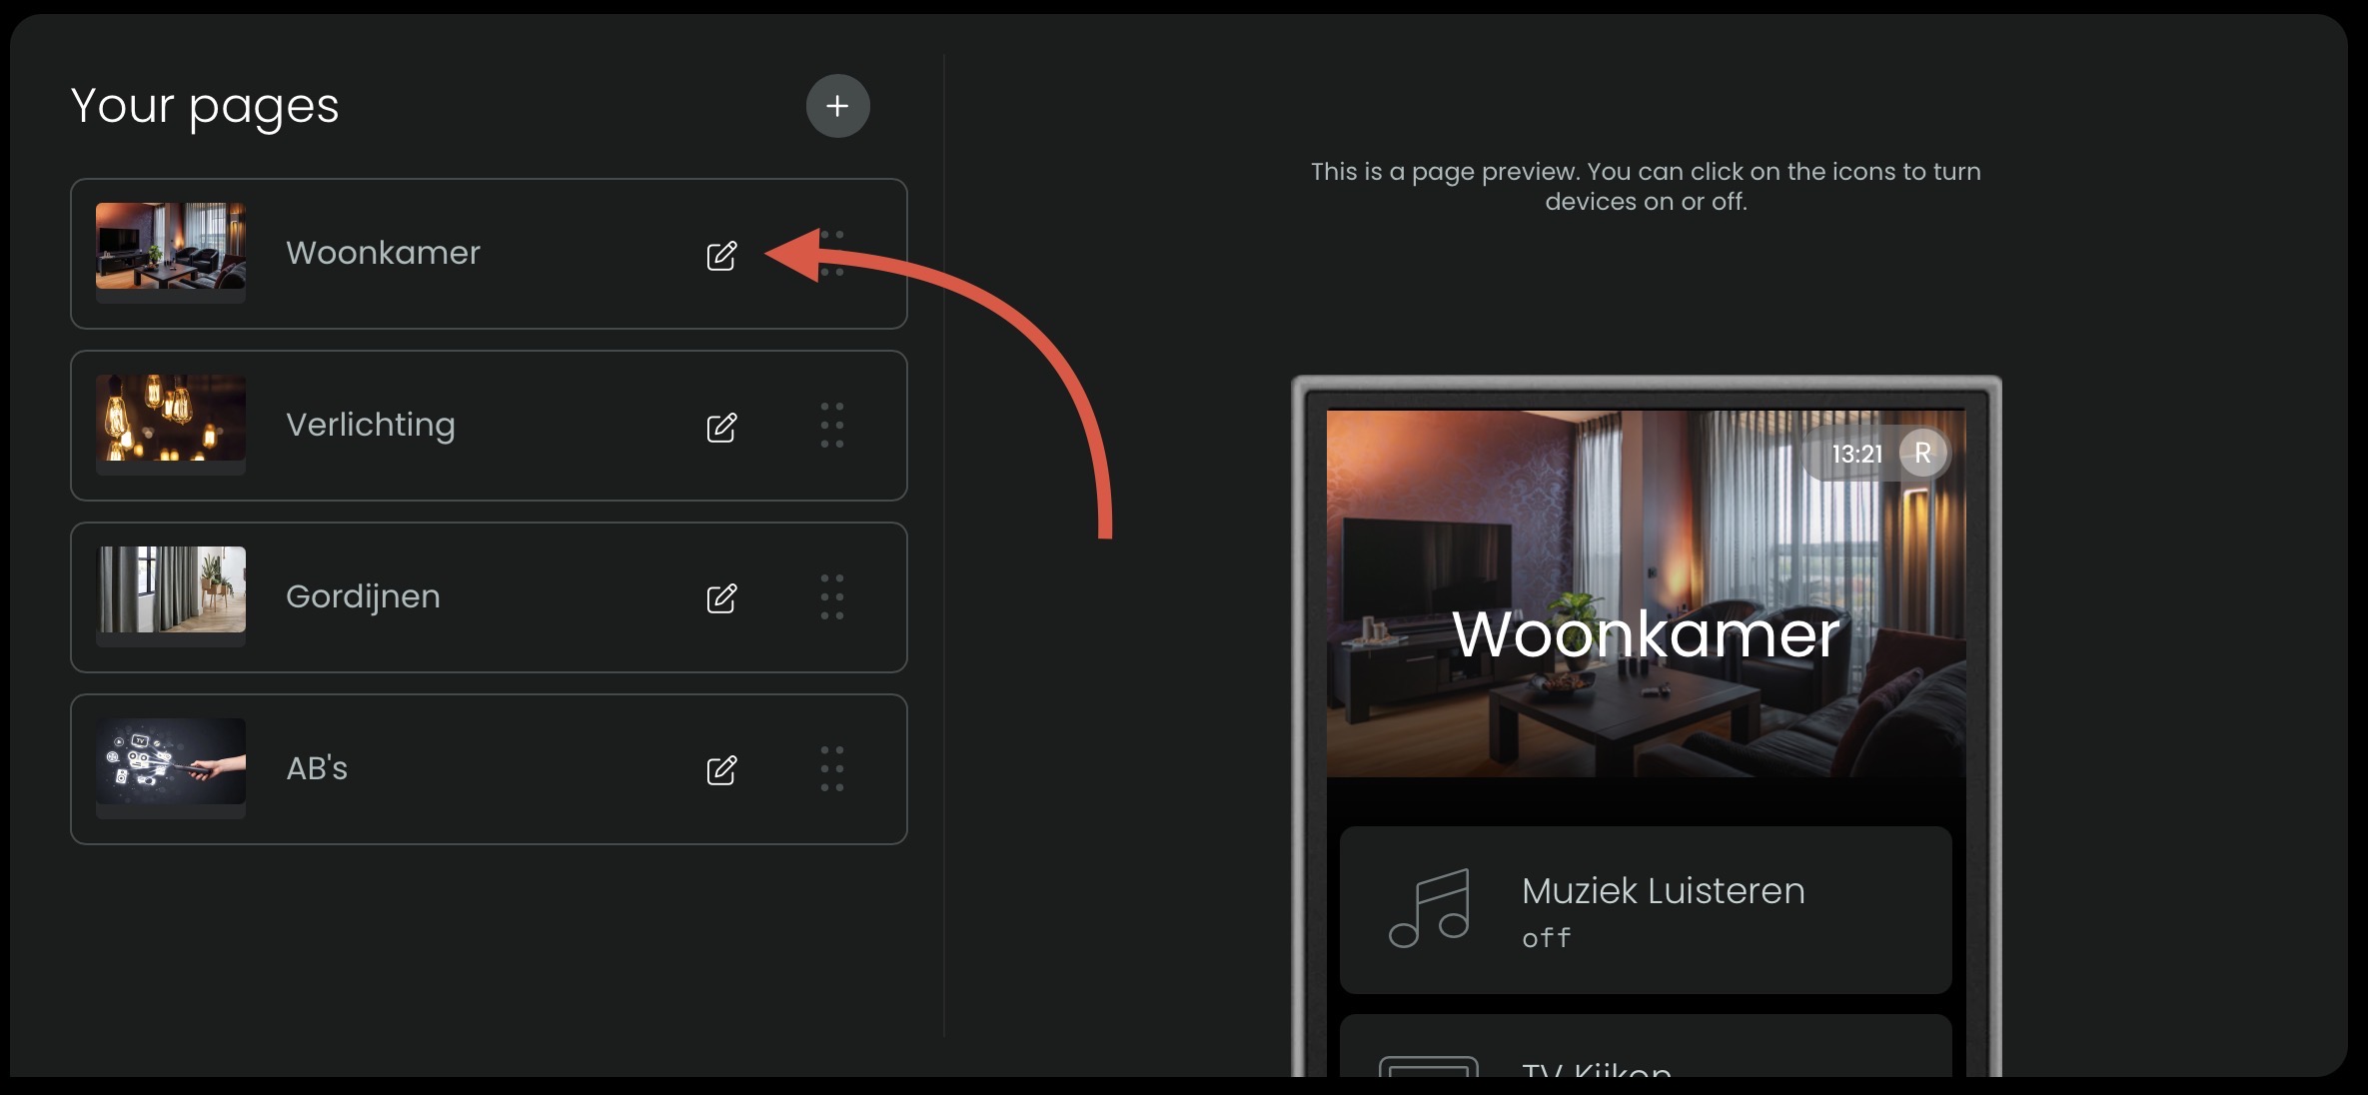
Task: Click the Gordijnen reorder handle
Action: [832, 596]
